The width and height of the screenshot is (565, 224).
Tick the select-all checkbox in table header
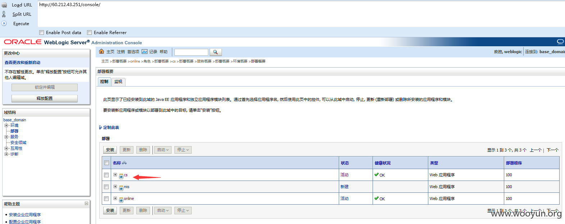coord(106,163)
